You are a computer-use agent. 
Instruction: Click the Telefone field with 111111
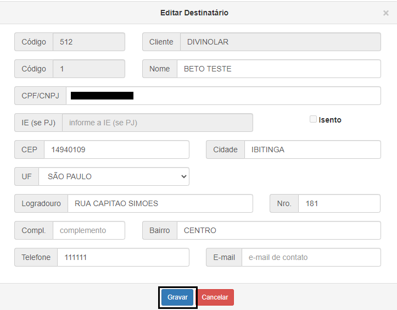[x=123, y=257]
